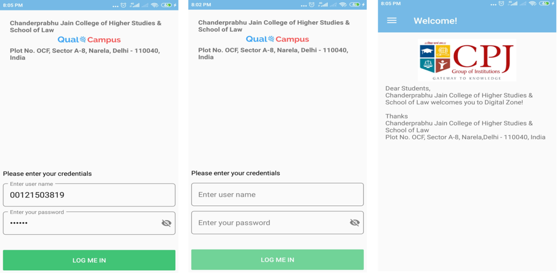Tap the Wi-Fi icon in the Welcome screen status bar

click(x=533, y=4)
